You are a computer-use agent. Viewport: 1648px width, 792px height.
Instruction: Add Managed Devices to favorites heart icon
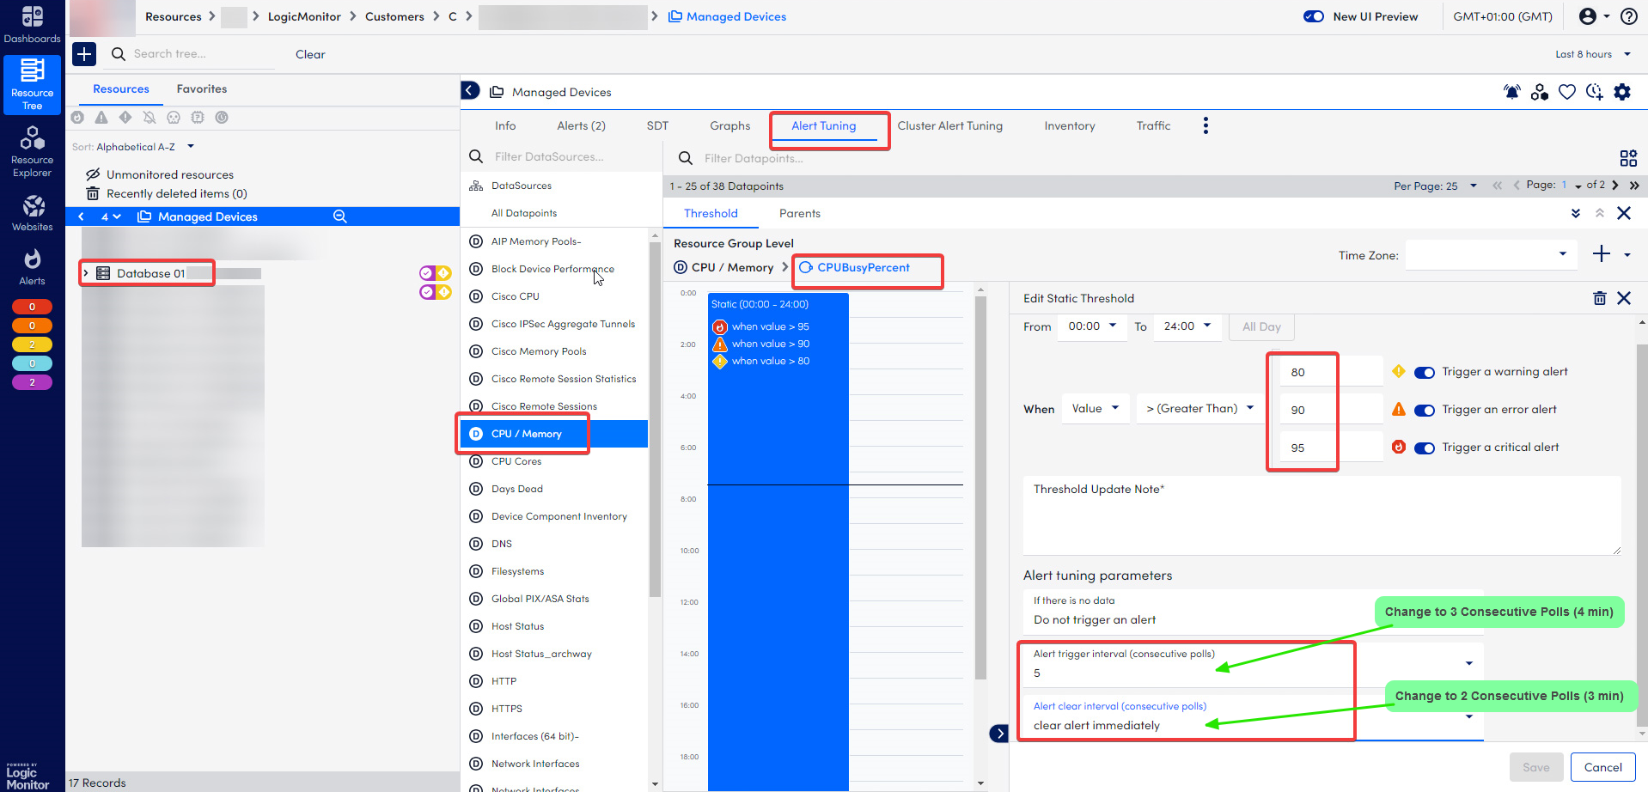tap(1567, 92)
